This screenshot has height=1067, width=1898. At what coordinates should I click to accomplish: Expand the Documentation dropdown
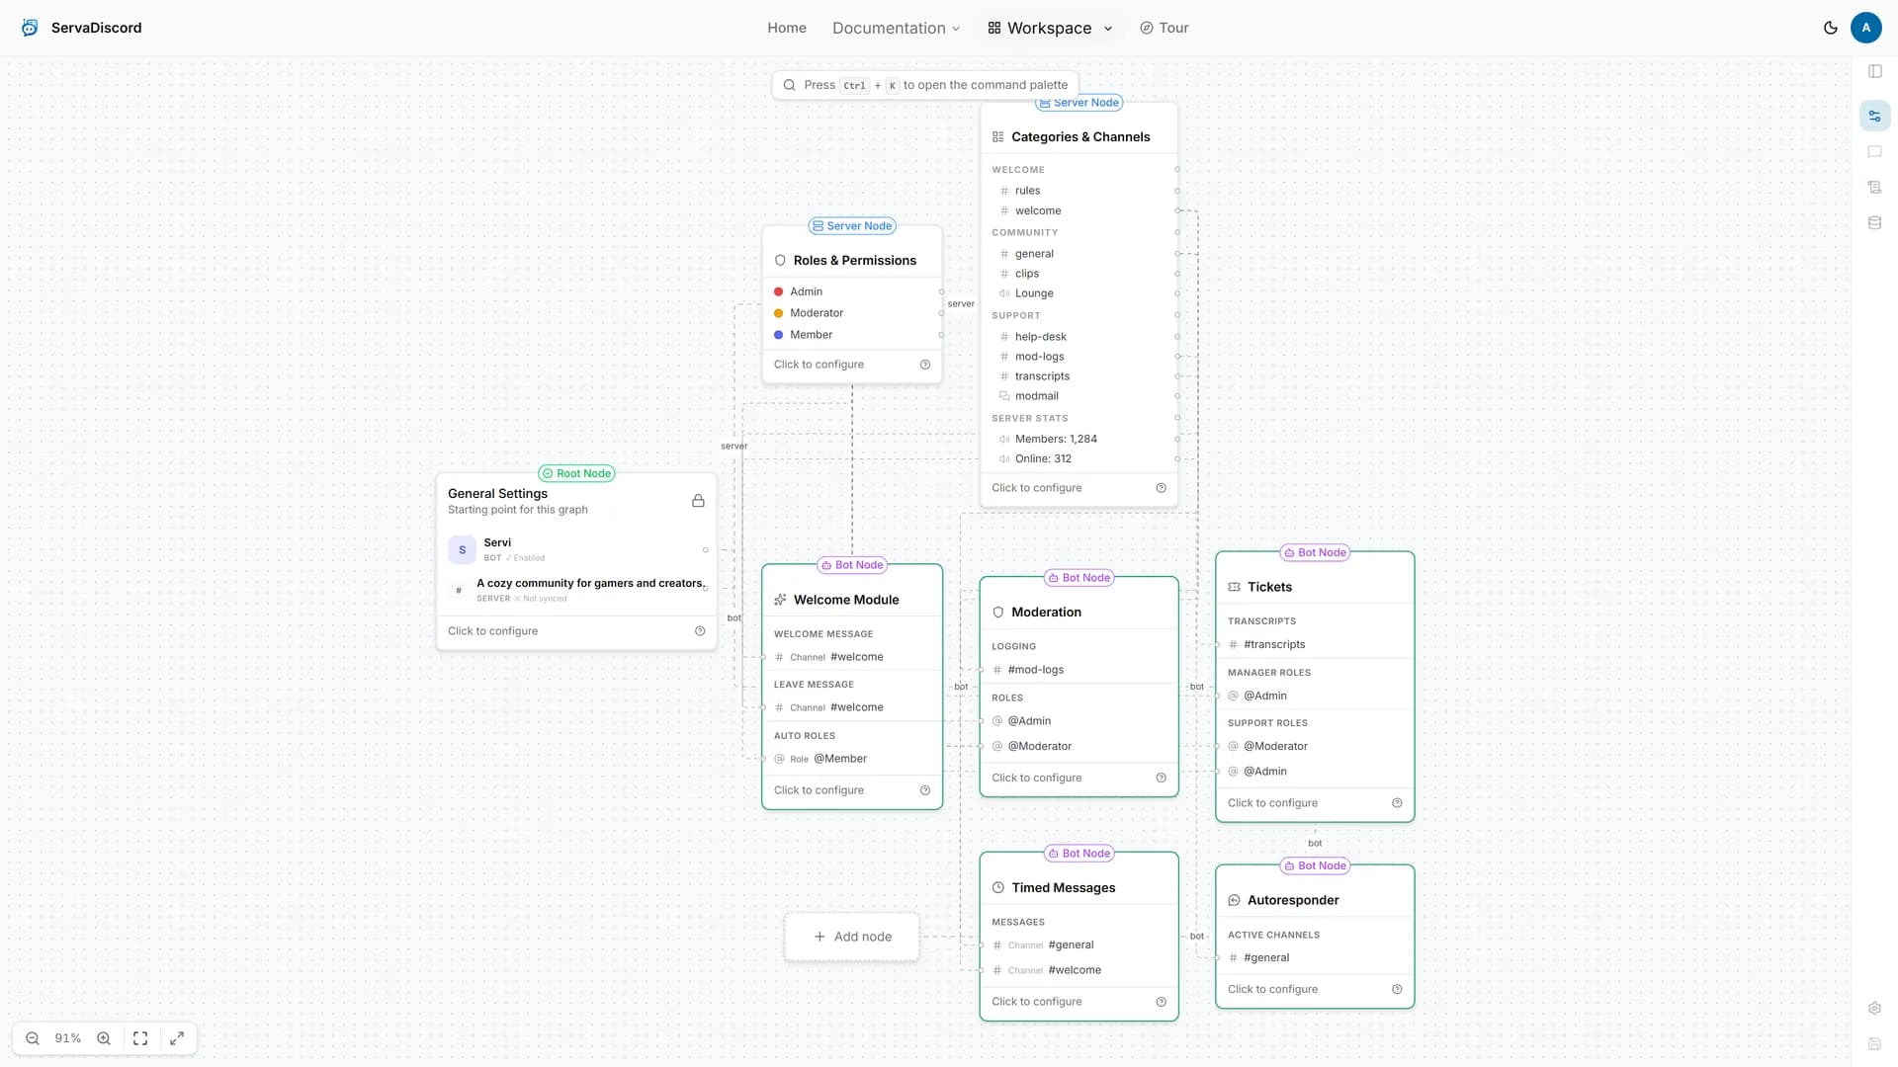[x=896, y=28]
